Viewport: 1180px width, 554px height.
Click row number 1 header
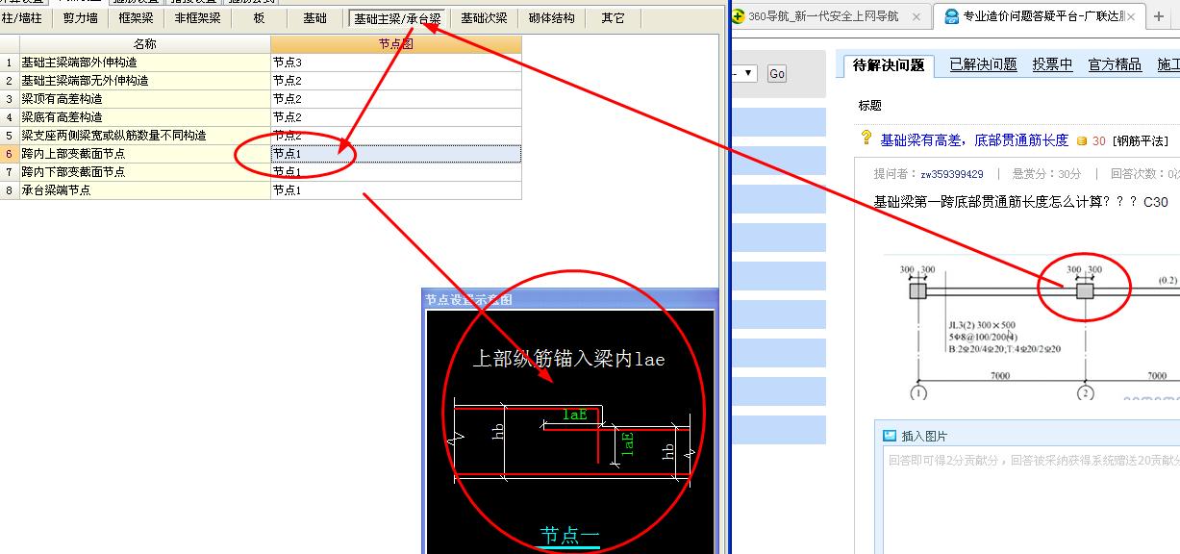pos(10,63)
